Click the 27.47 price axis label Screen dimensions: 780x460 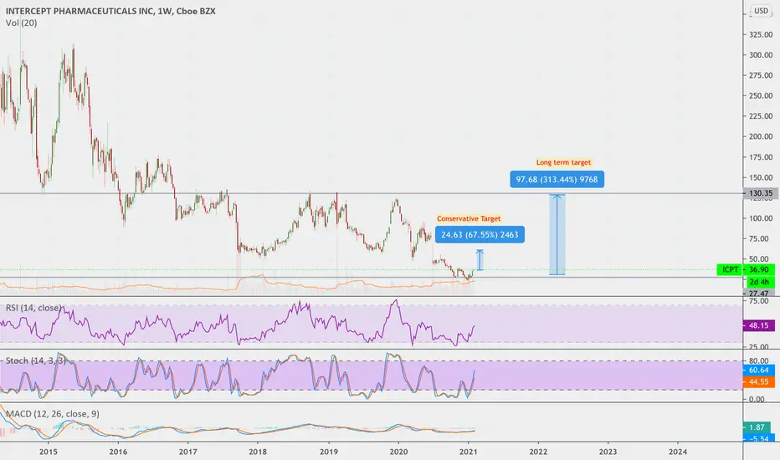point(758,294)
